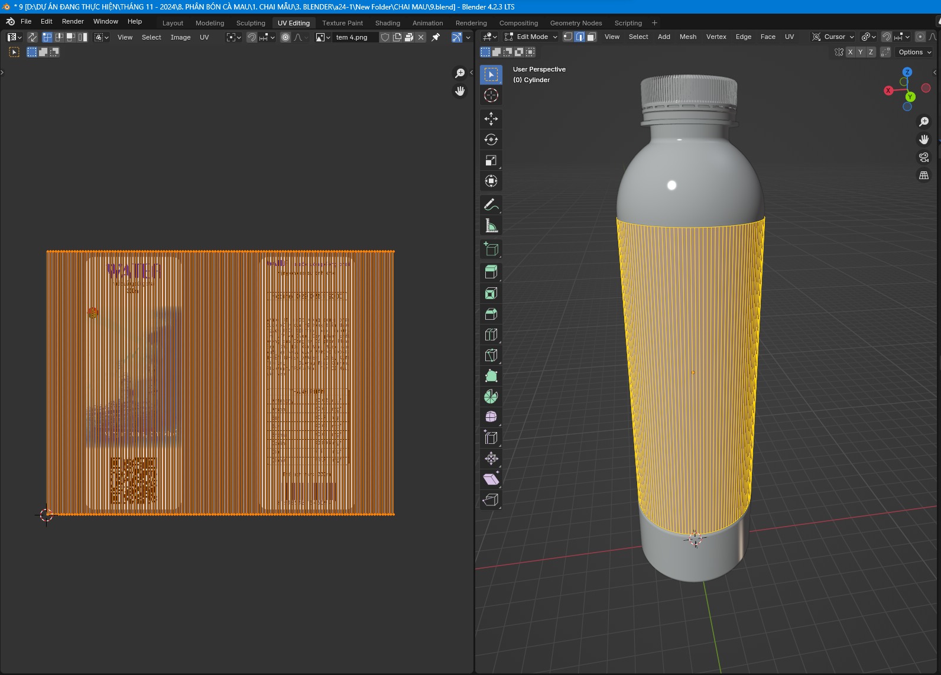Image resolution: width=941 pixels, height=675 pixels.
Task: Select the Add Cube tool
Action: [x=491, y=249]
